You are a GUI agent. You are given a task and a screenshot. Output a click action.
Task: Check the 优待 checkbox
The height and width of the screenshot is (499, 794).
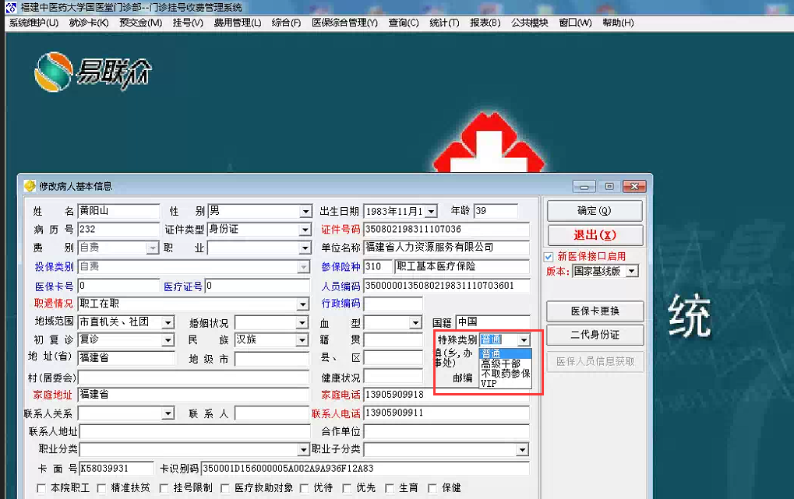[x=304, y=488]
